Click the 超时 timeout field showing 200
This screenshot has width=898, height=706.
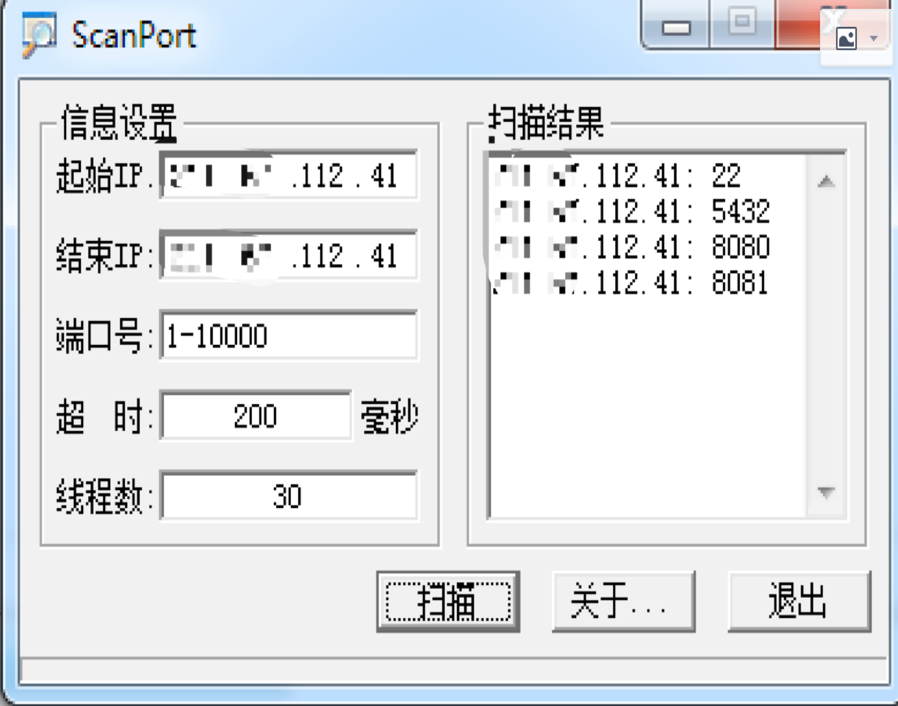click(x=256, y=416)
